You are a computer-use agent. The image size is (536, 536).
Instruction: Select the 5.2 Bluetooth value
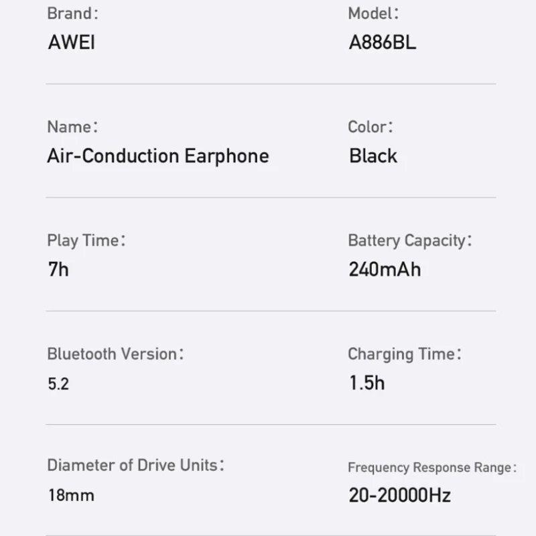(58, 384)
